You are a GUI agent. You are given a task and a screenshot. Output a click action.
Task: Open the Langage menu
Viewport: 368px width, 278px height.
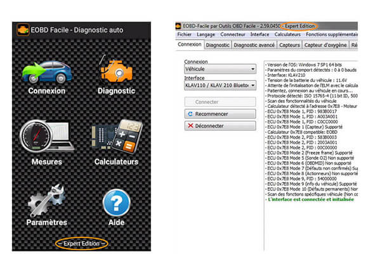(206, 34)
